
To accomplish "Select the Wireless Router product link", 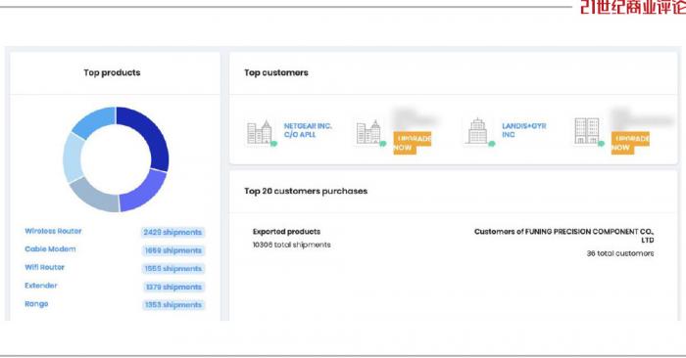I will coord(53,231).
